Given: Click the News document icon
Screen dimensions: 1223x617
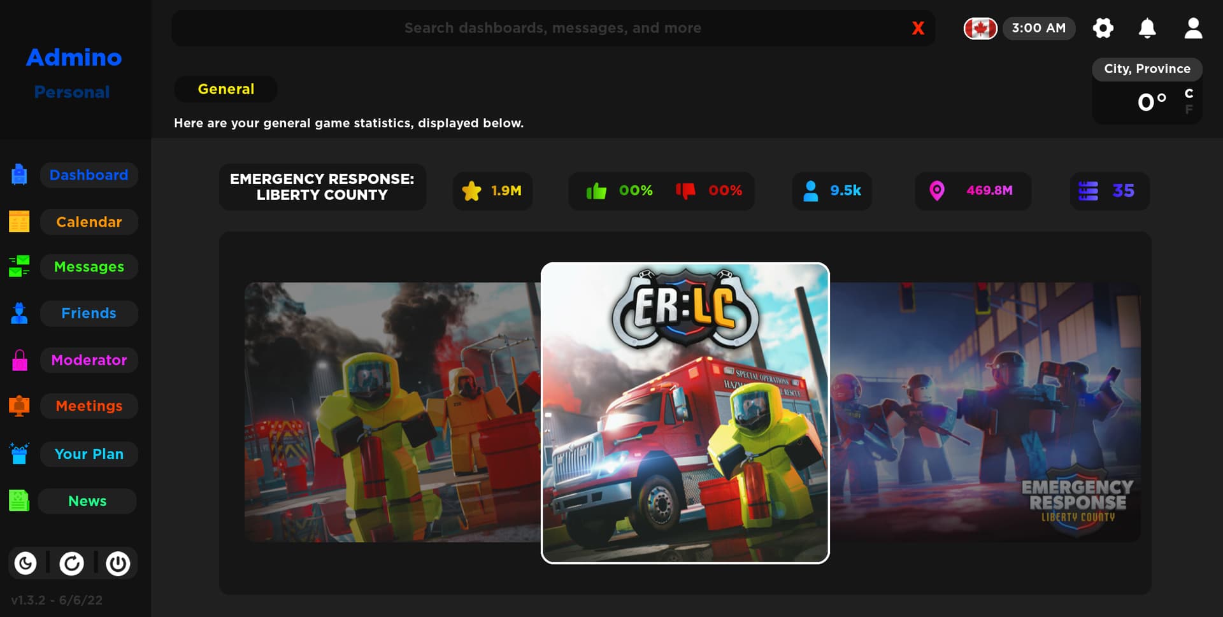Looking at the screenshot, I should pos(19,500).
